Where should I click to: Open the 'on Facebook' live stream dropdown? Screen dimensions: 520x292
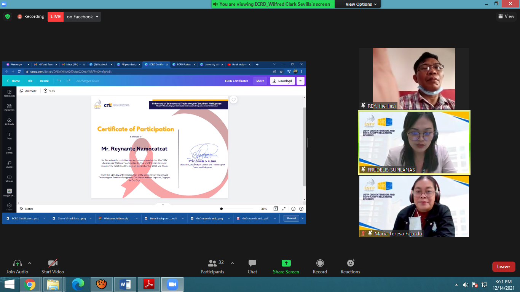click(x=82, y=16)
